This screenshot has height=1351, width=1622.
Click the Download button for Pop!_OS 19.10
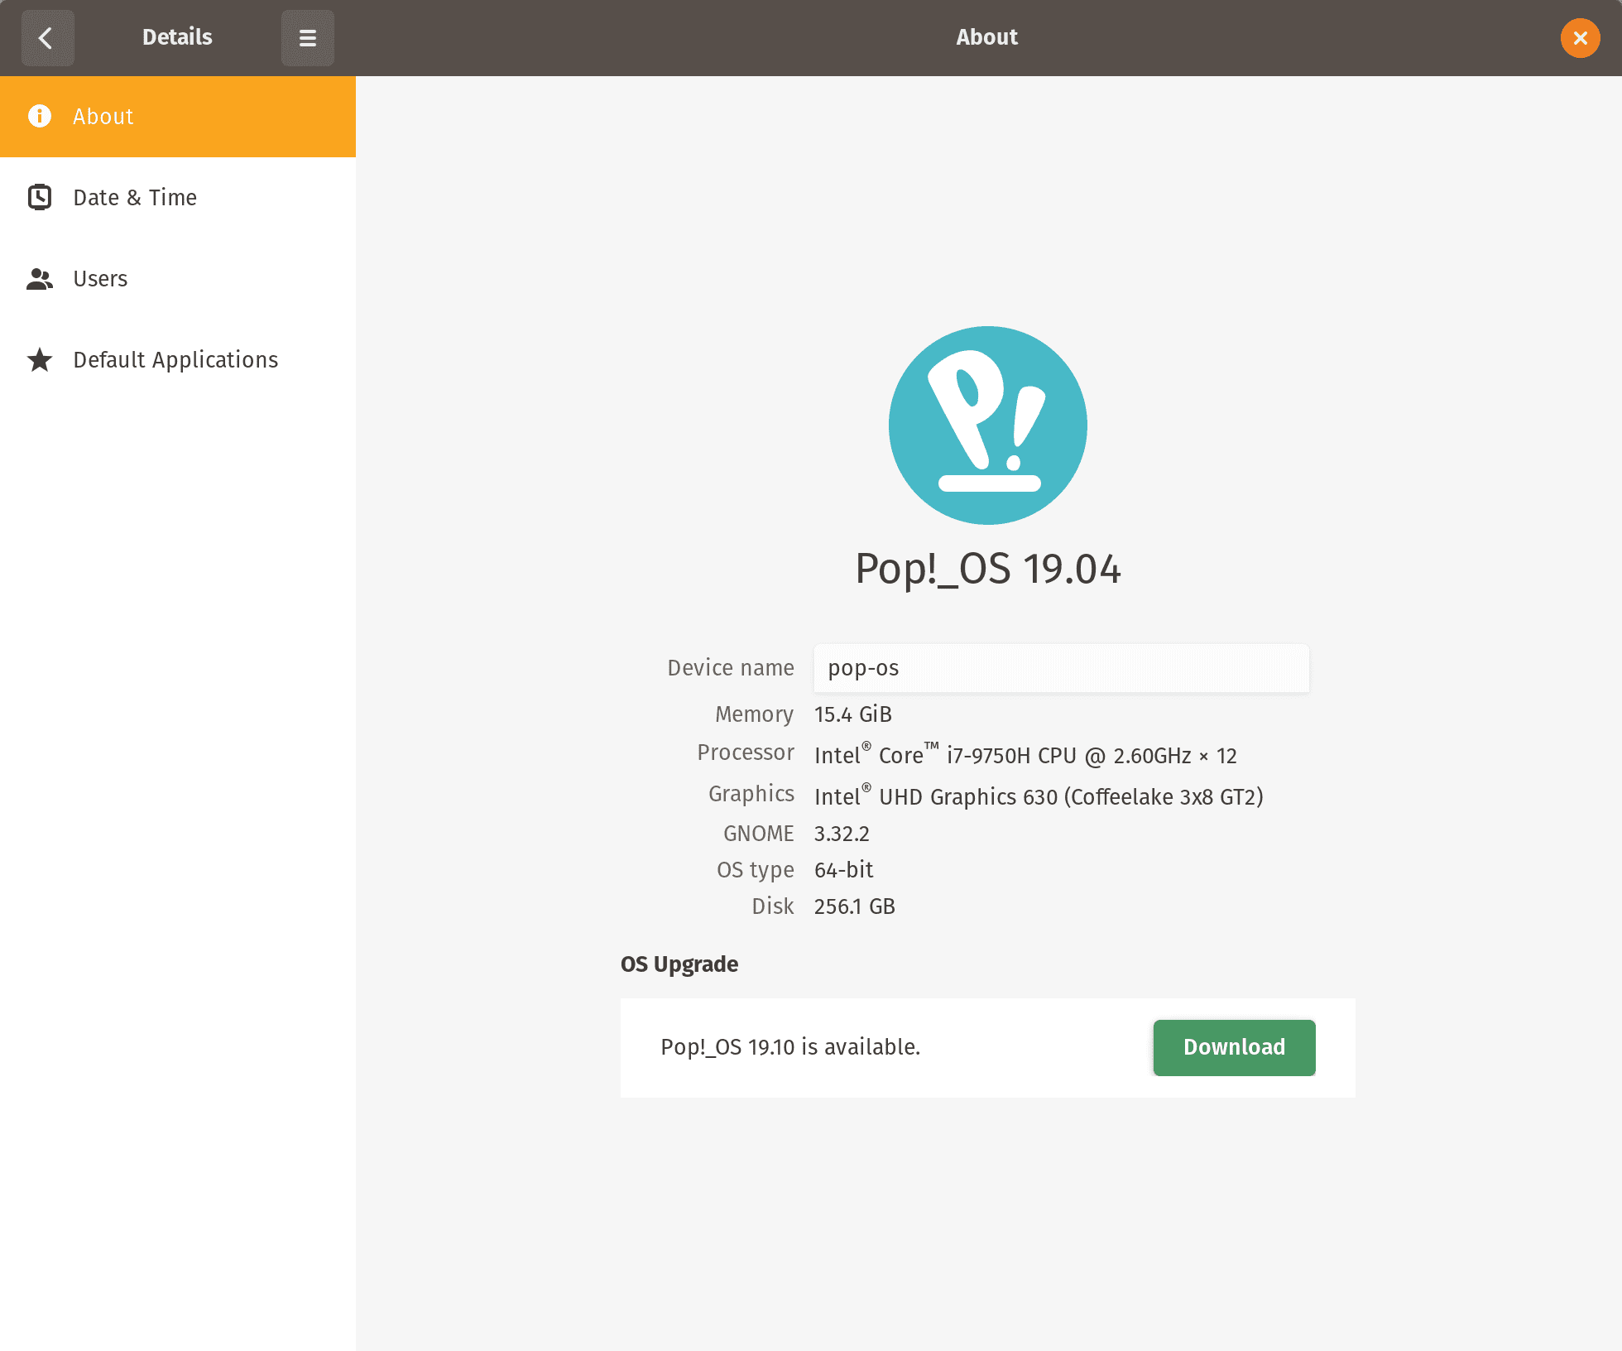tap(1233, 1047)
